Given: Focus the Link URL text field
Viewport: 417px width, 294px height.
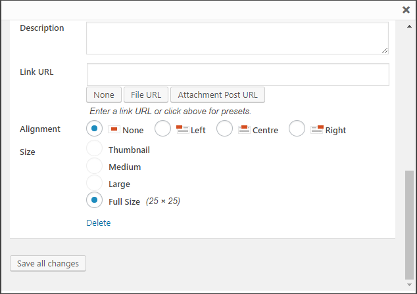Looking at the screenshot, I should click(x=238, y=75).
